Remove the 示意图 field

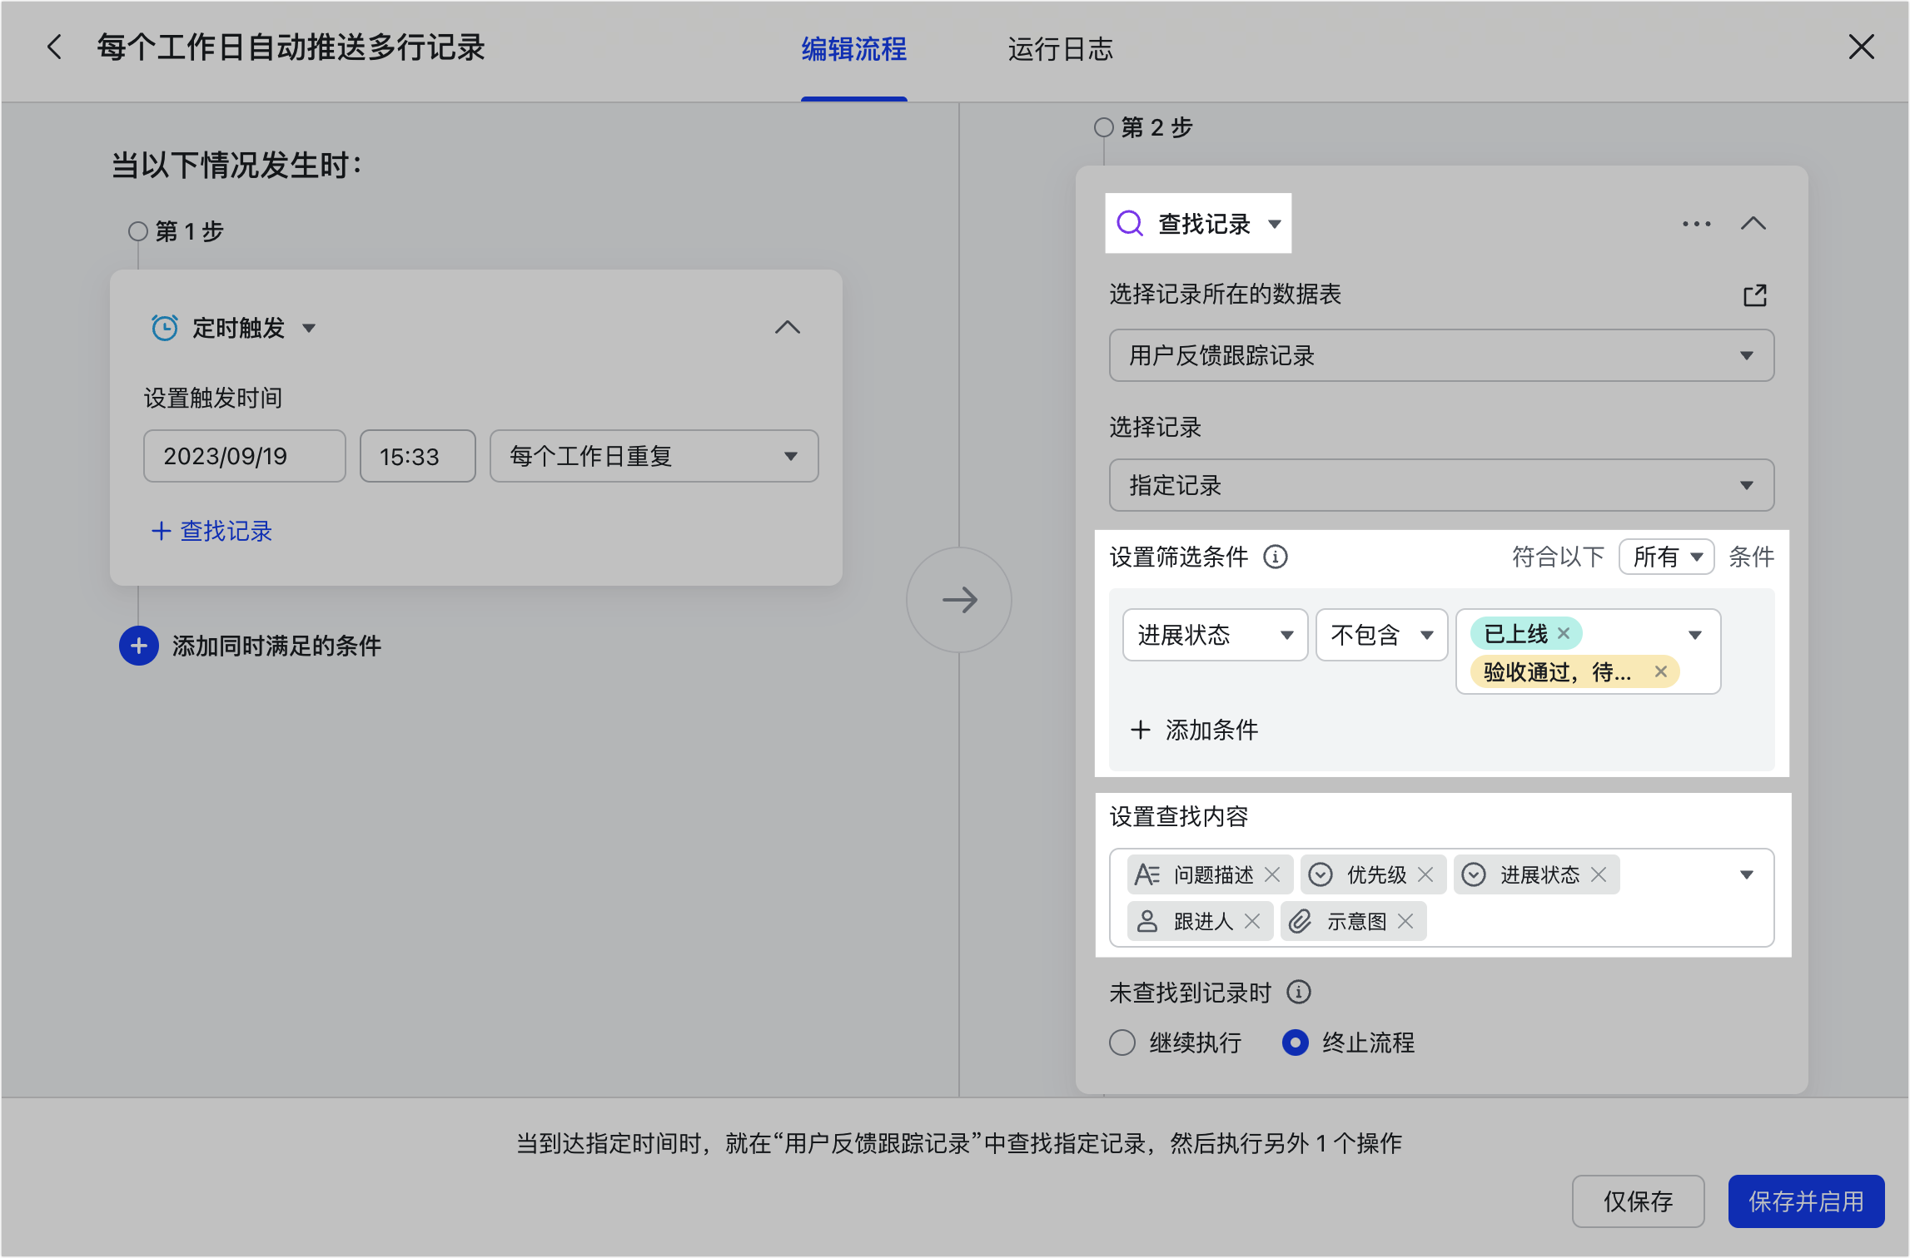coord(1405,921)
